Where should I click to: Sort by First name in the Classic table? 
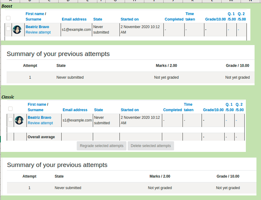tap(37, 105)
